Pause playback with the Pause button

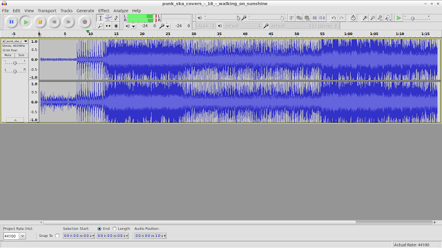pos(12,22)
